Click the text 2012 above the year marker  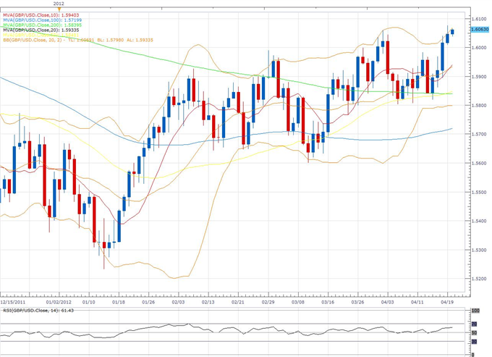click(59, 4)
